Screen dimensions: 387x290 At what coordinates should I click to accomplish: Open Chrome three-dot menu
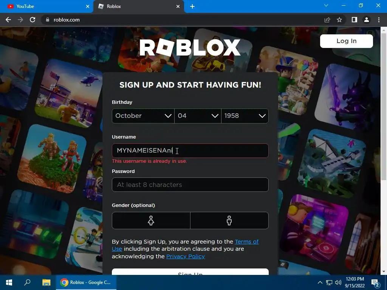tap(379, 20)
